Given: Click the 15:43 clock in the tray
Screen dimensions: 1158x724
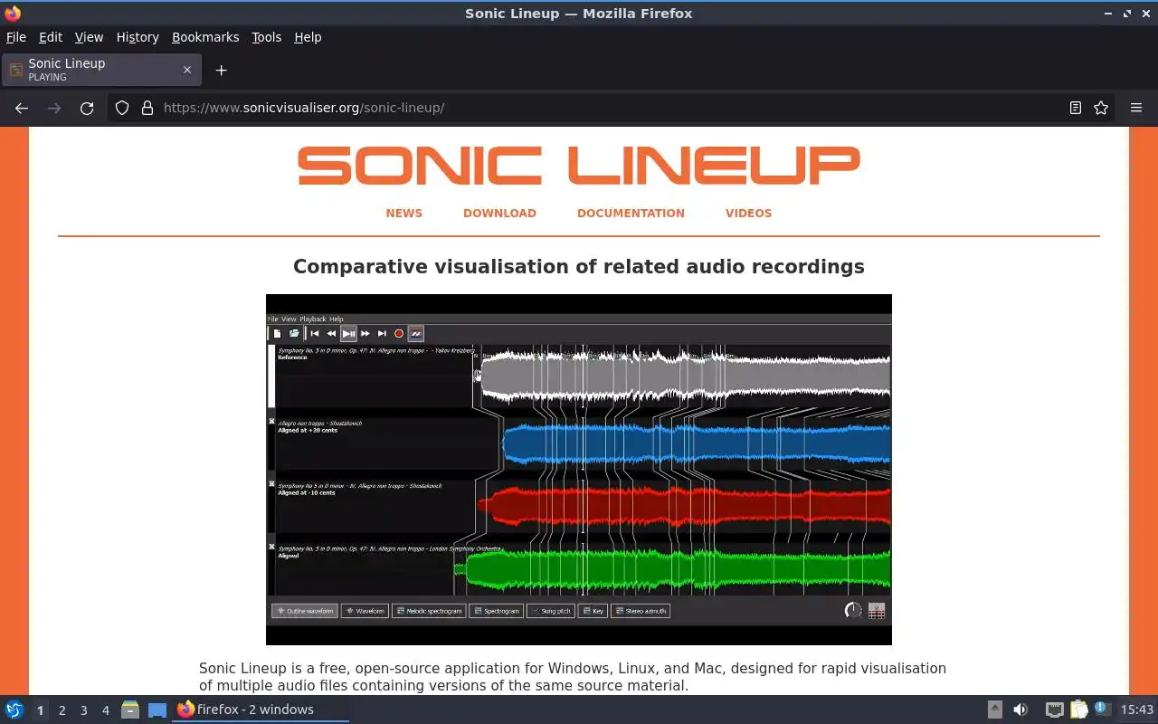Looking at the screenshot, I should click(x=1137, y=710).
